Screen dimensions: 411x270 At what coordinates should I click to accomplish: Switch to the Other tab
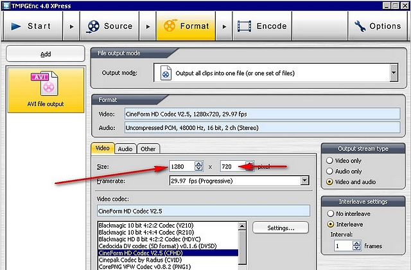pyautogui.click(x=148, y=148)
